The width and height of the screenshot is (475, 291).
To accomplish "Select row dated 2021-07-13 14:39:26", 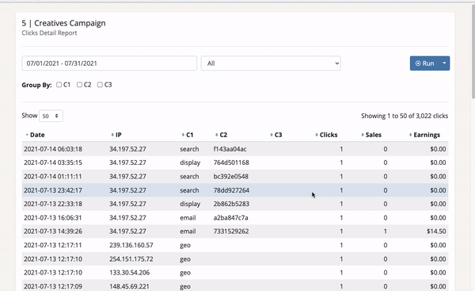I will pos(235,232).
